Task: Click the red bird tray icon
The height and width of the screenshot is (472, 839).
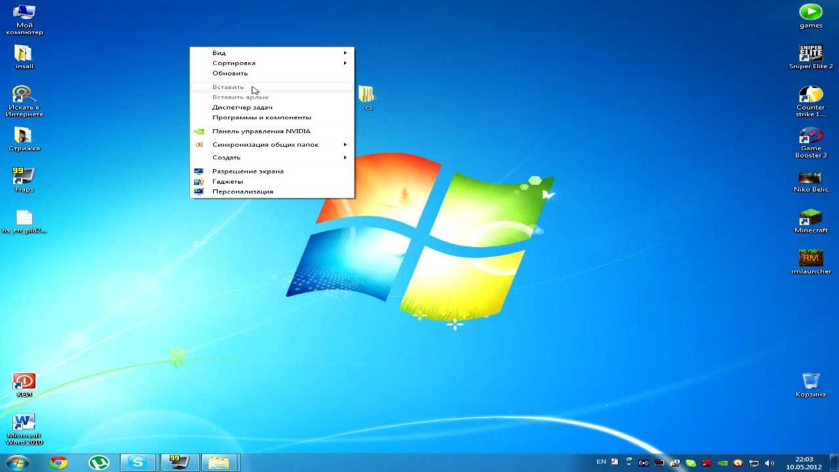Action: coord(707,463)
